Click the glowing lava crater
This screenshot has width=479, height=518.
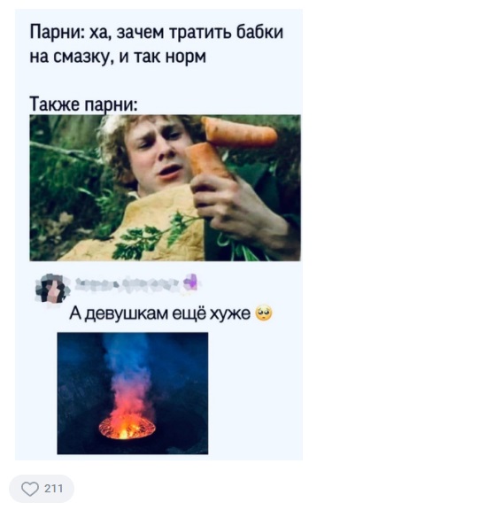pyautogui.click(x=127, y=429)
